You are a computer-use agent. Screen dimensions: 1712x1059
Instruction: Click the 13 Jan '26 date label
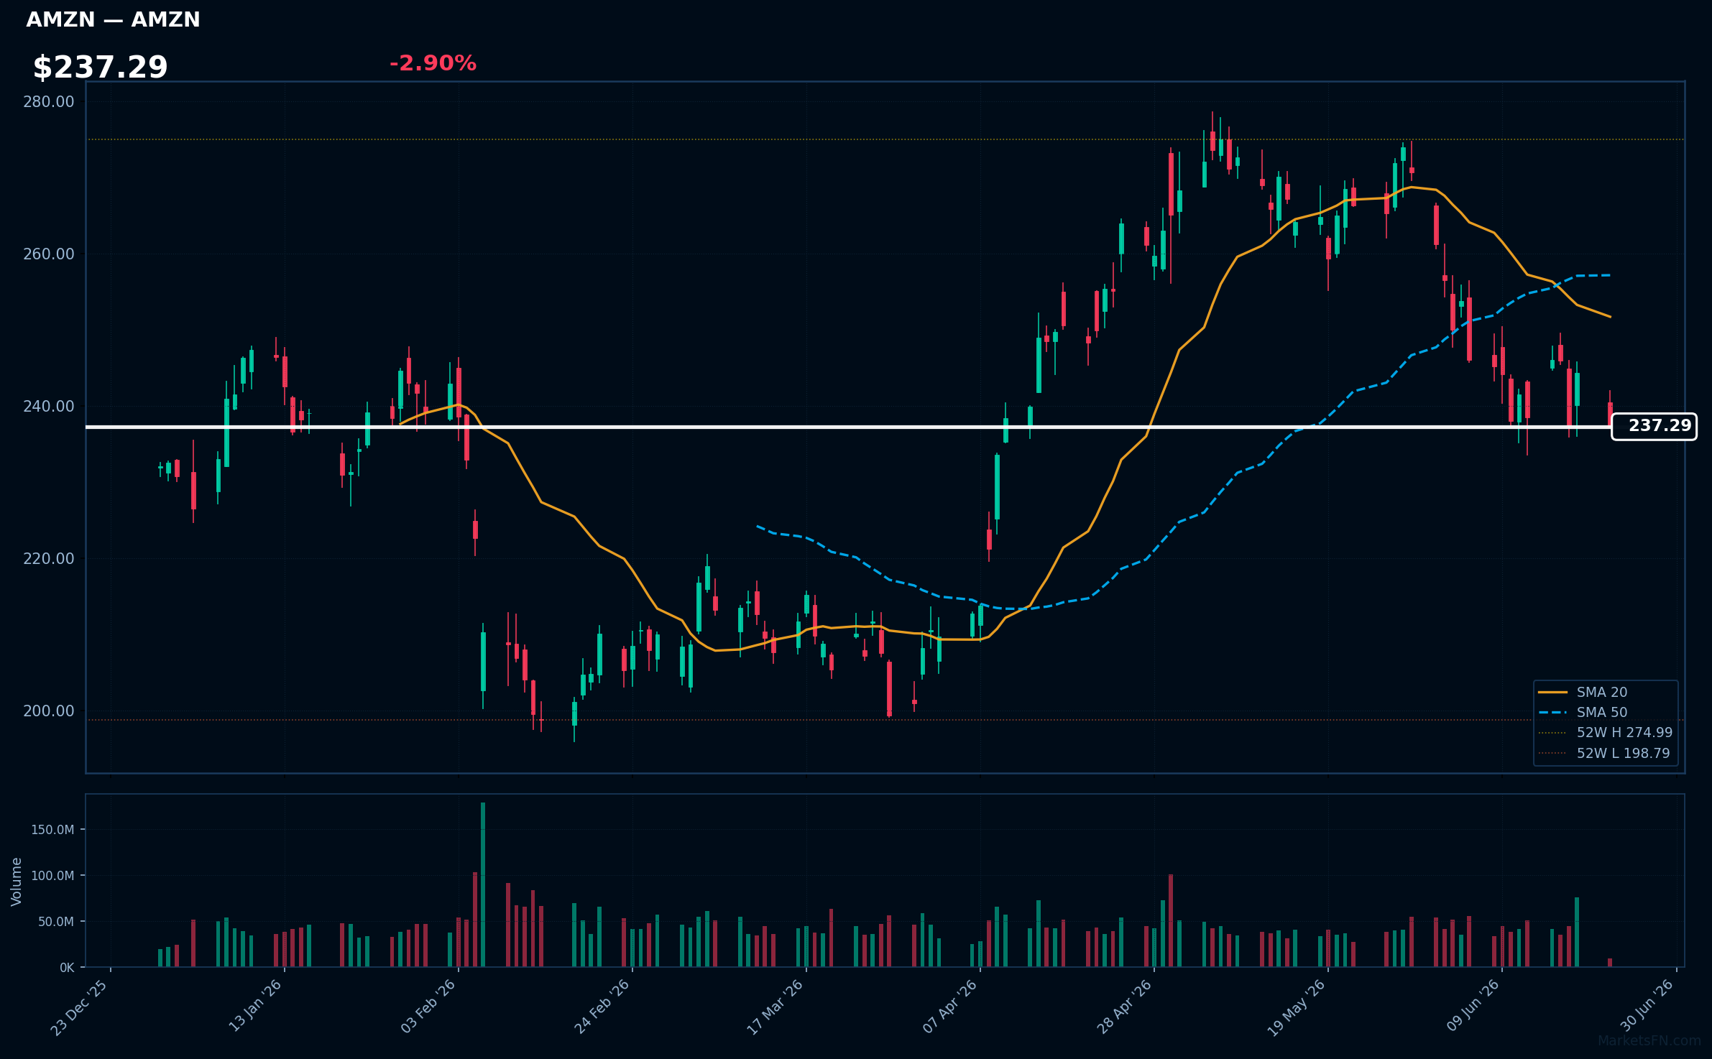point(255,1006)
